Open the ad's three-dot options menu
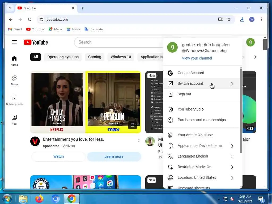 click(139, 140)
